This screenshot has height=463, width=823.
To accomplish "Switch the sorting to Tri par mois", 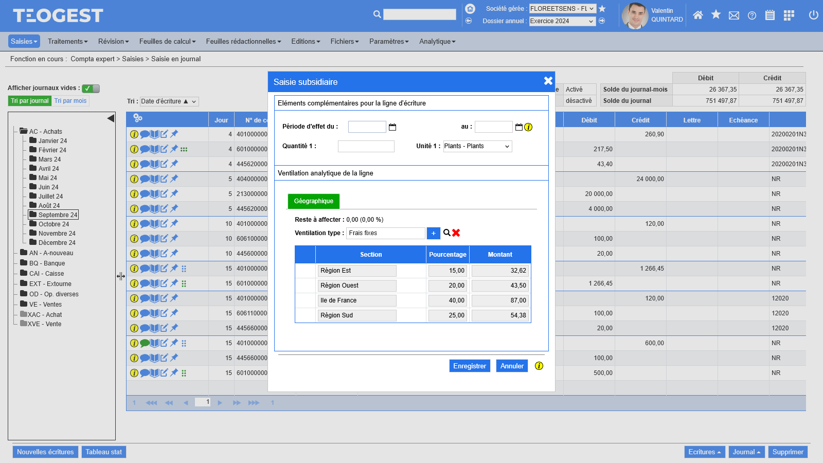I will coord(70,101).
